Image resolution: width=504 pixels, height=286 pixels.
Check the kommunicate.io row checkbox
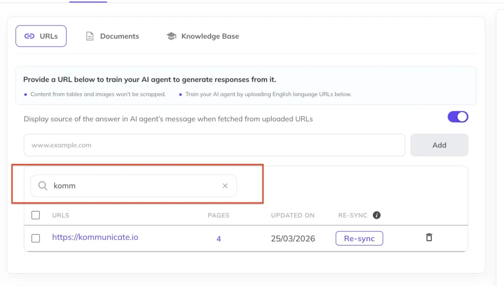[x=35, y=238]
